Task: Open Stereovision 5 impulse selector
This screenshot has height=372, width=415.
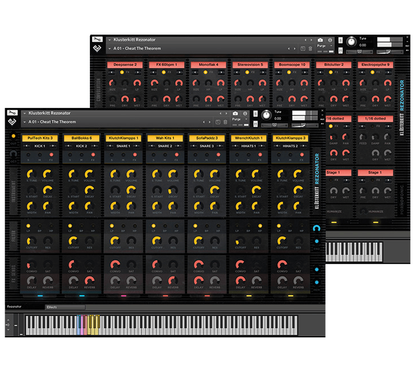Action: 250,65
